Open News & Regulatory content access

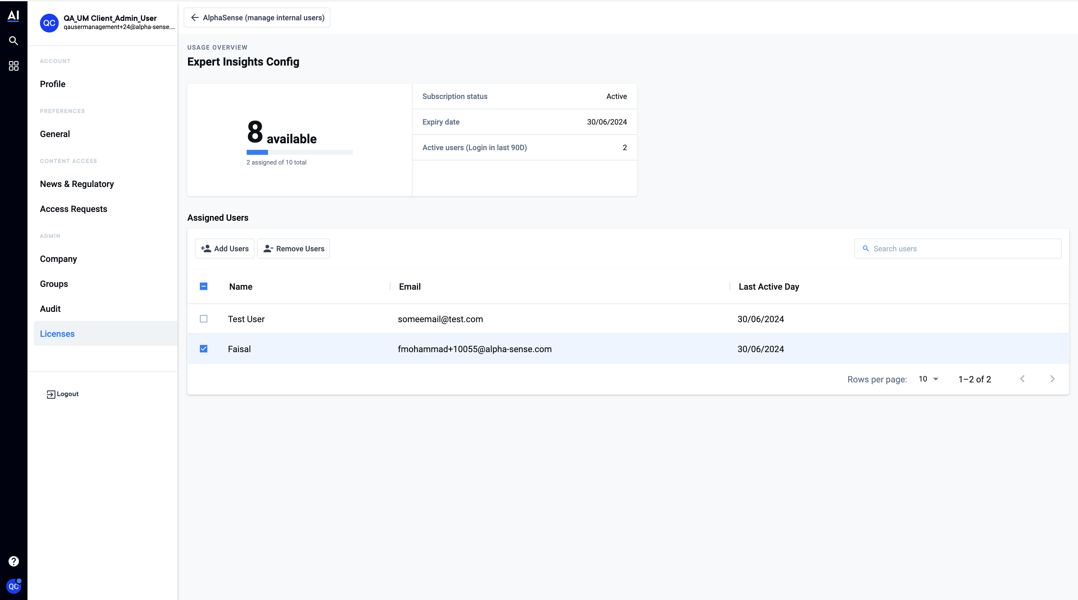pos(77,184)
